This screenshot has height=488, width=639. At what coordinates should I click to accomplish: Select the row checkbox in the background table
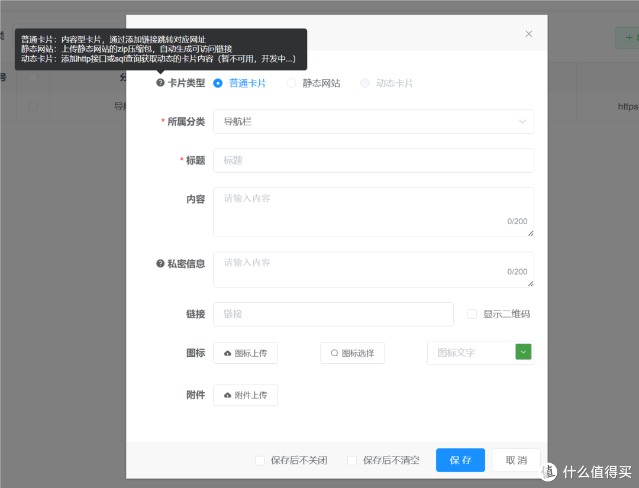tap(33, 106)
